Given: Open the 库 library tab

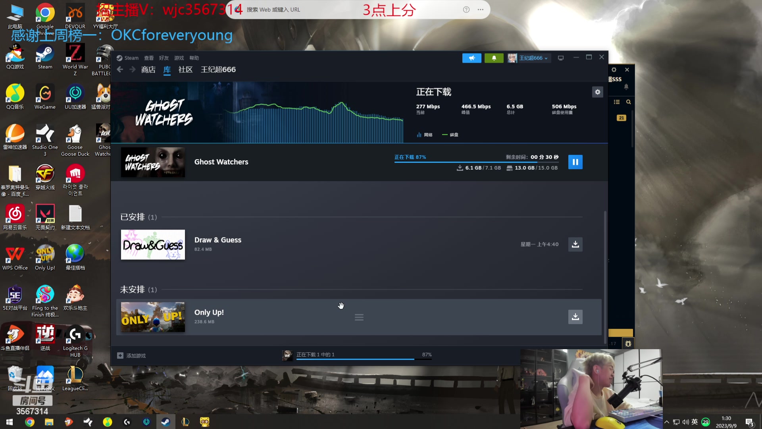Looking at the screenshot, I should [167, 70].
